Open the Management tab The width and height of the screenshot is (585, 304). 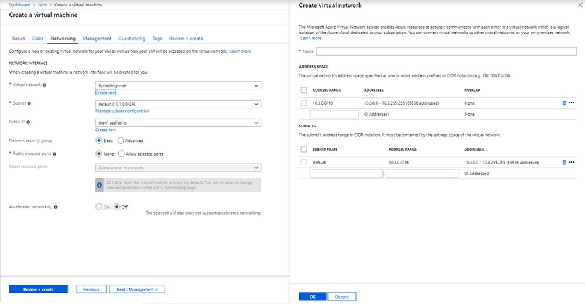tap(97, 39)
